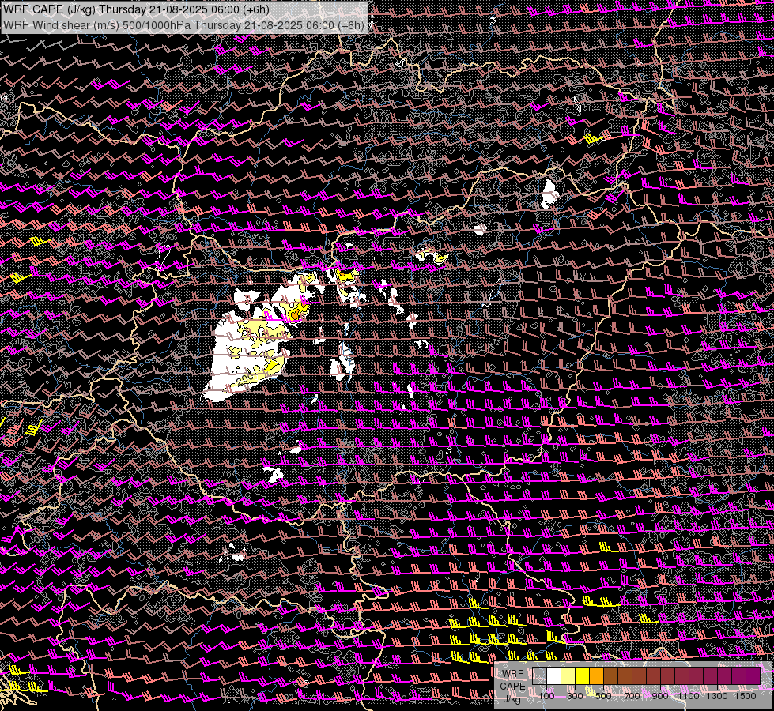Click the 1500 legend value
The image size is (774, 711).
[x=746, y=696]
